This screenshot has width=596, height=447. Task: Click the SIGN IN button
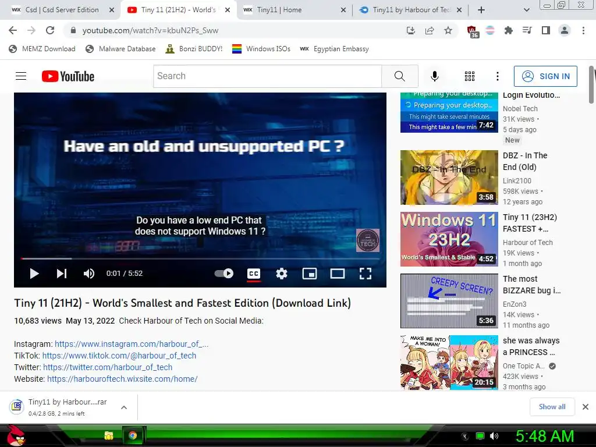coord(545,76)
